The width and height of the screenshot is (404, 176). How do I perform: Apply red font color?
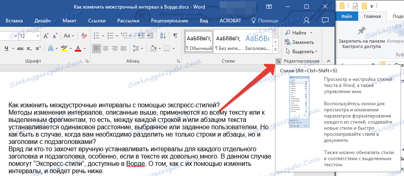click(78, 48)
